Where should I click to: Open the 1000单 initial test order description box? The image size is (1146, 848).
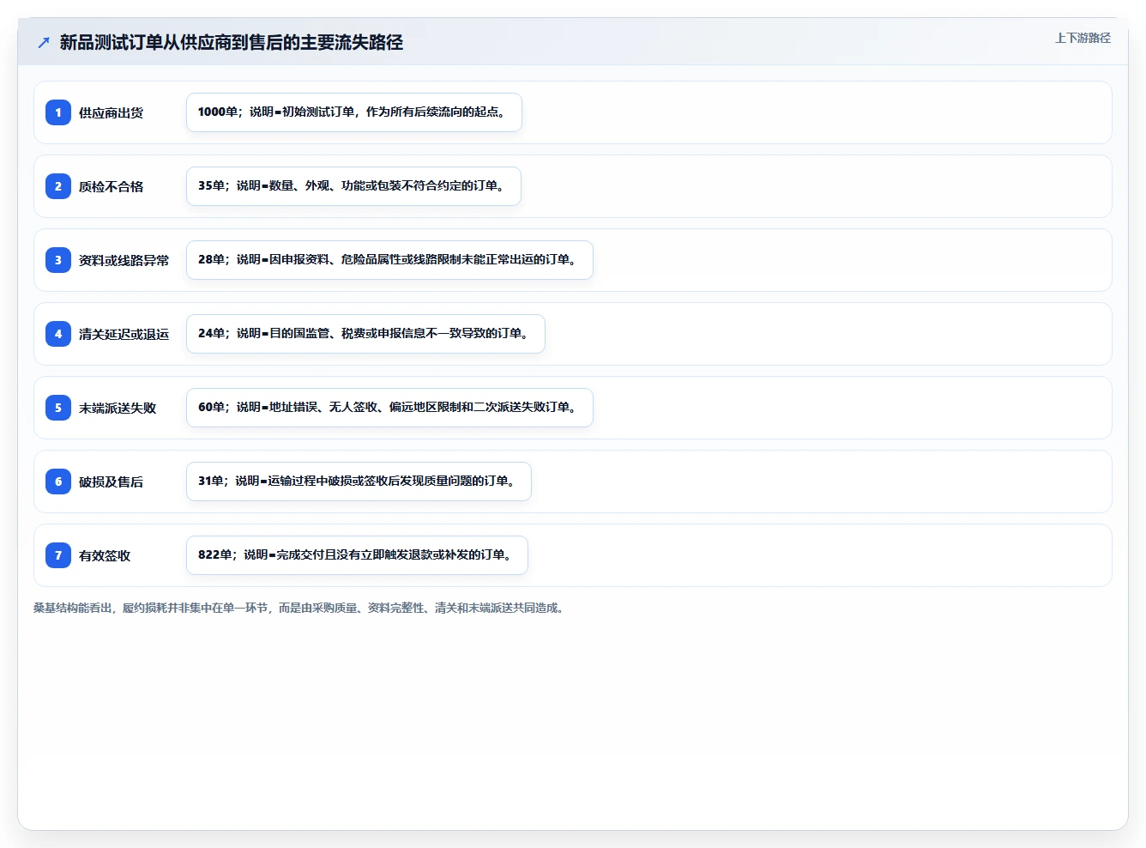[x=354, y=112]
